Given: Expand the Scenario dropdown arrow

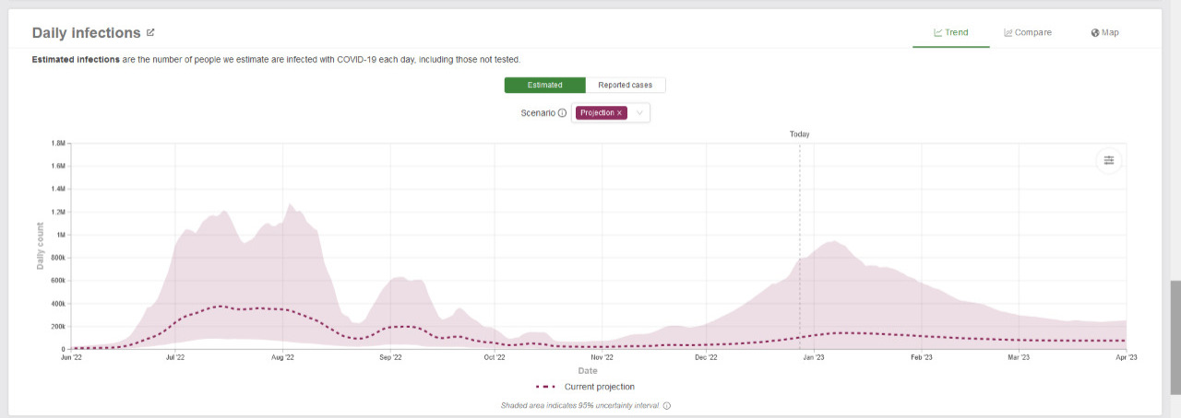Looking at the screenshot, I should (640, 113).
